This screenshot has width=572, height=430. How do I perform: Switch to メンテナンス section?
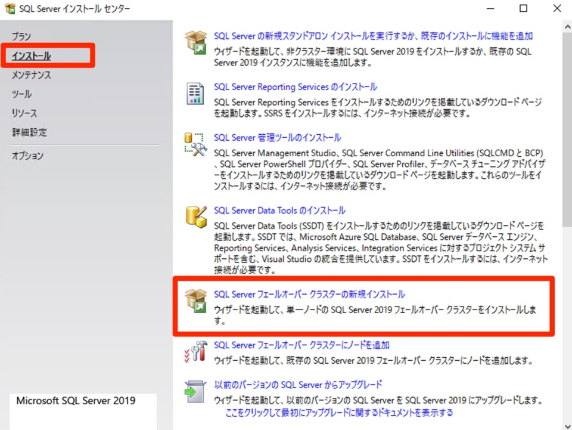click(32, 75)
